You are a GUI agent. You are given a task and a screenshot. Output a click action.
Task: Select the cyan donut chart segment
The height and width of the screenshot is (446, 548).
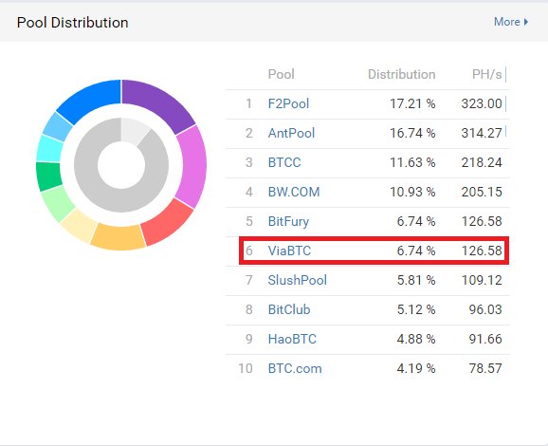(50, 149)
